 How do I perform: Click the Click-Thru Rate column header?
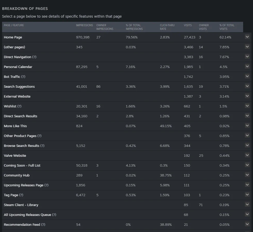(167, 27)
